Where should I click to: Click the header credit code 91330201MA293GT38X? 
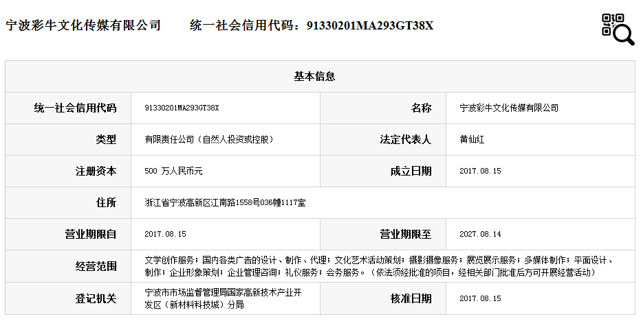(x=370, y=25)
